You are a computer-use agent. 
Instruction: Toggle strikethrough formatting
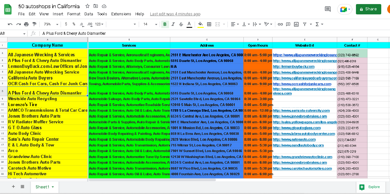click(x=181, y=24)
